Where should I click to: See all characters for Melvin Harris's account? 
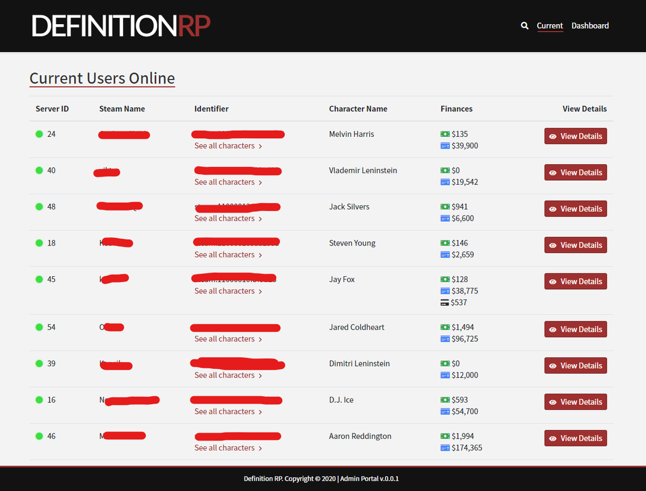(228, 146)
